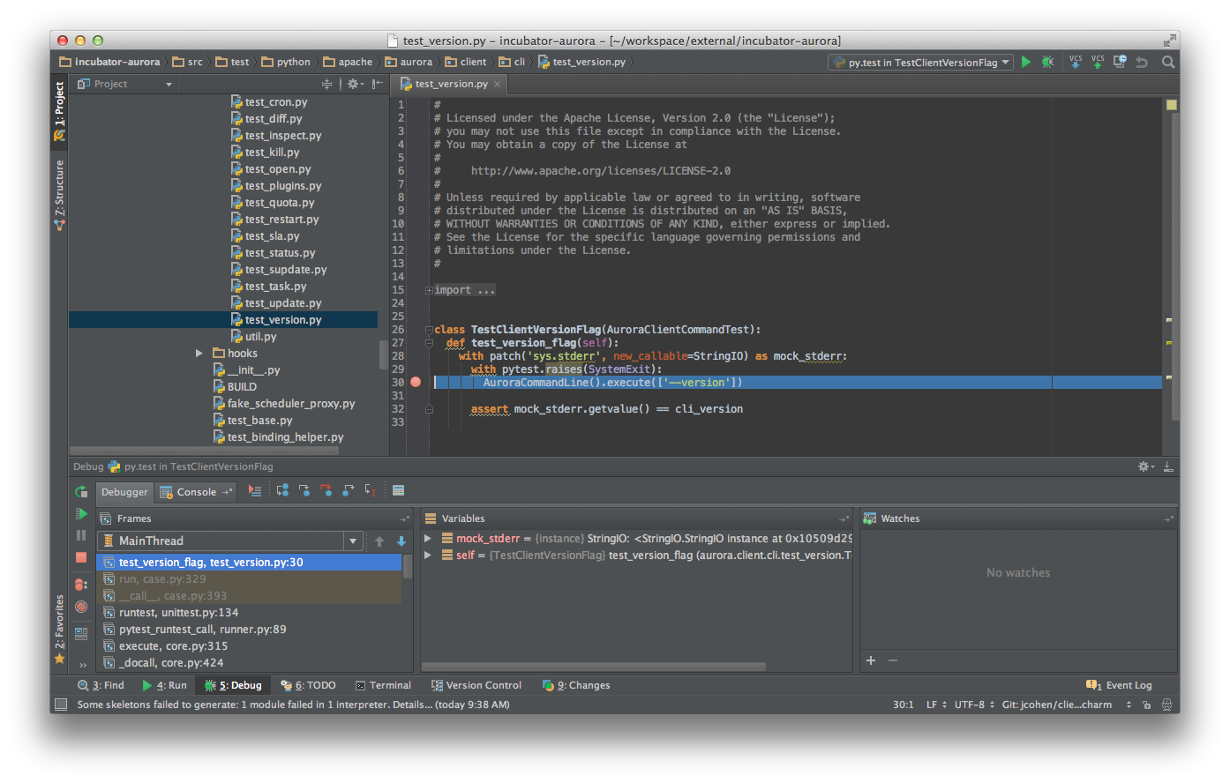Open the Evaluate Expression calculator icon
The width and height of the screenshot is (1230, 783).
[x=399, y=490]
